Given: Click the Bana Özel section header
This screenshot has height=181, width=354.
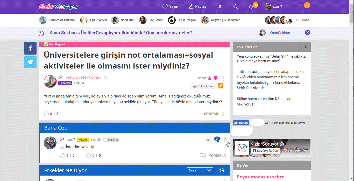Looking at the screenshot, I should click(134, 128).
